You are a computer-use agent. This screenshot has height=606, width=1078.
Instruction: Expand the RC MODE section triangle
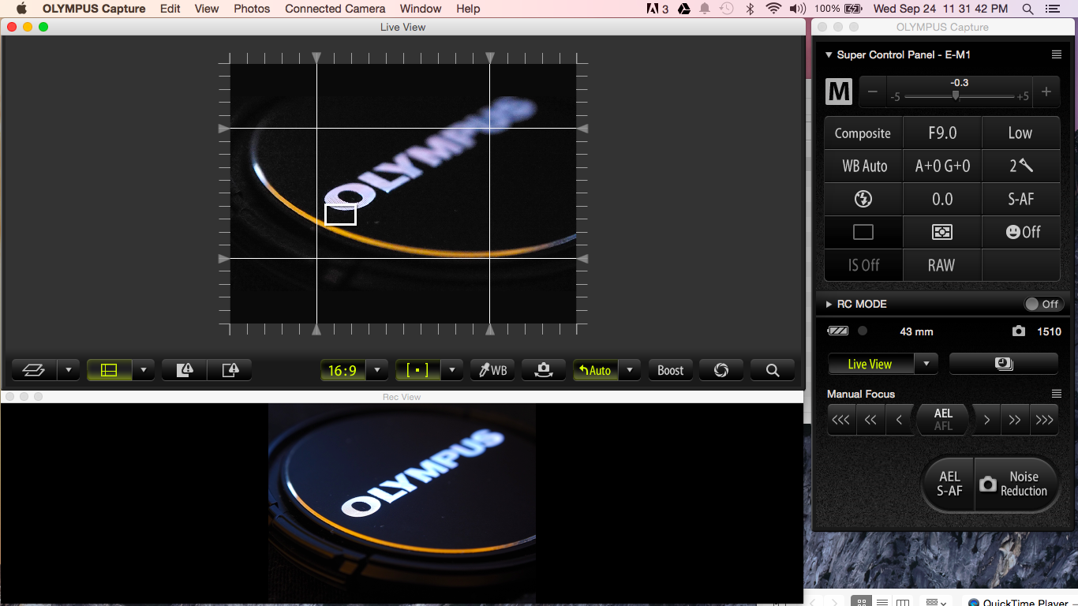[x=829, y=305]
